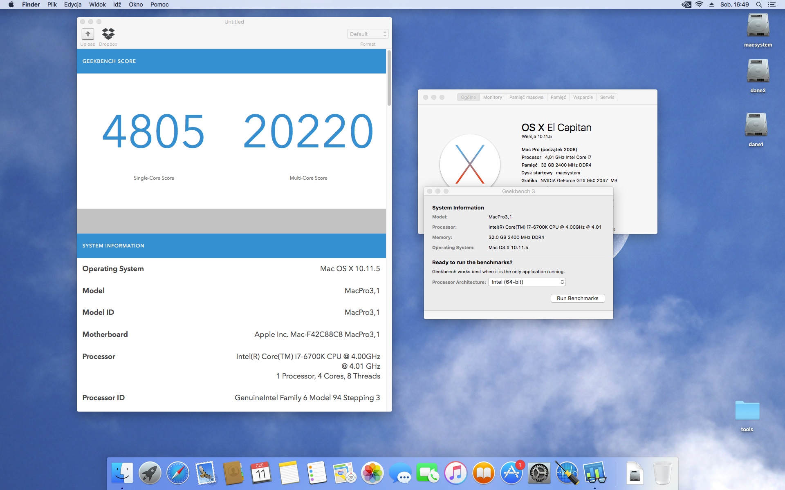Expand Processor Architecture Intel (64-bit) dropdown
This screenshot has width=785, height=490.
coord(527,282)
